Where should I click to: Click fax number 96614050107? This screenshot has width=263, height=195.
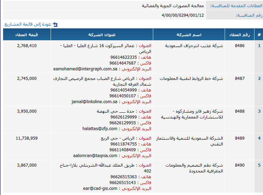[x=123, y=96]
